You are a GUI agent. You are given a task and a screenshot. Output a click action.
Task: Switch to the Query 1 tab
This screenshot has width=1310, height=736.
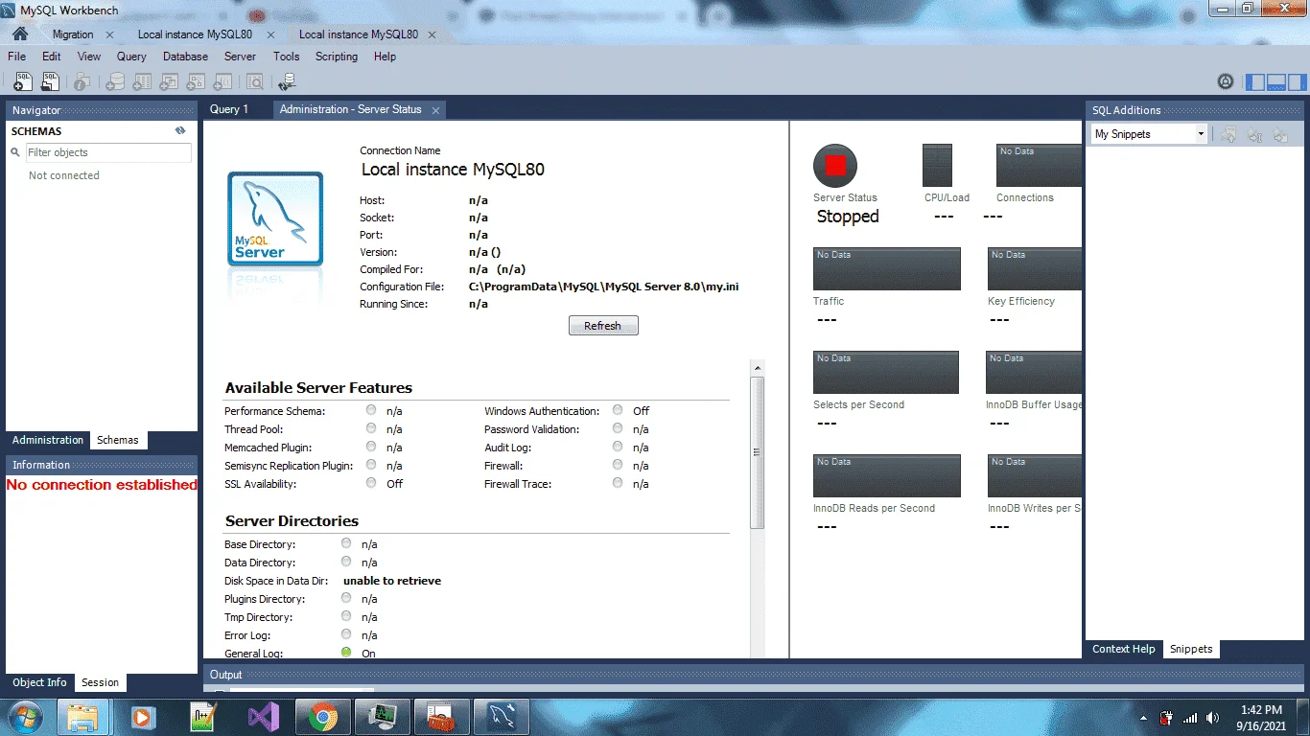[229, 109]
